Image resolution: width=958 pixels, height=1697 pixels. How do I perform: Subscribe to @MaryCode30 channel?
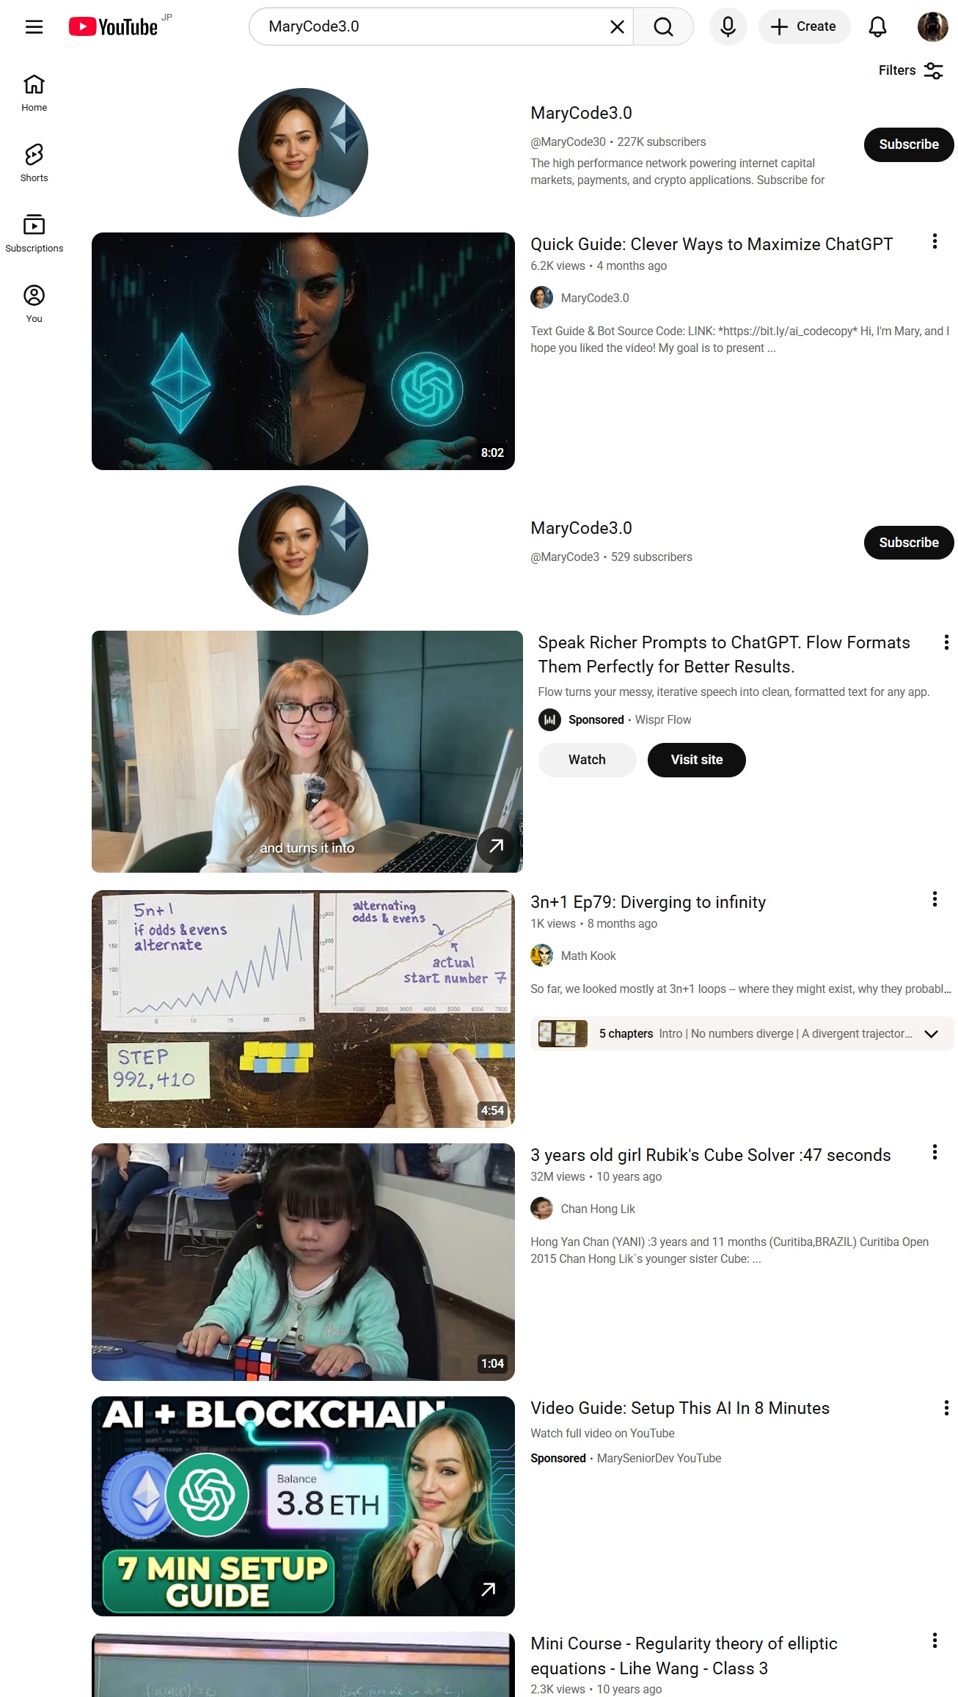click(909, 144)
